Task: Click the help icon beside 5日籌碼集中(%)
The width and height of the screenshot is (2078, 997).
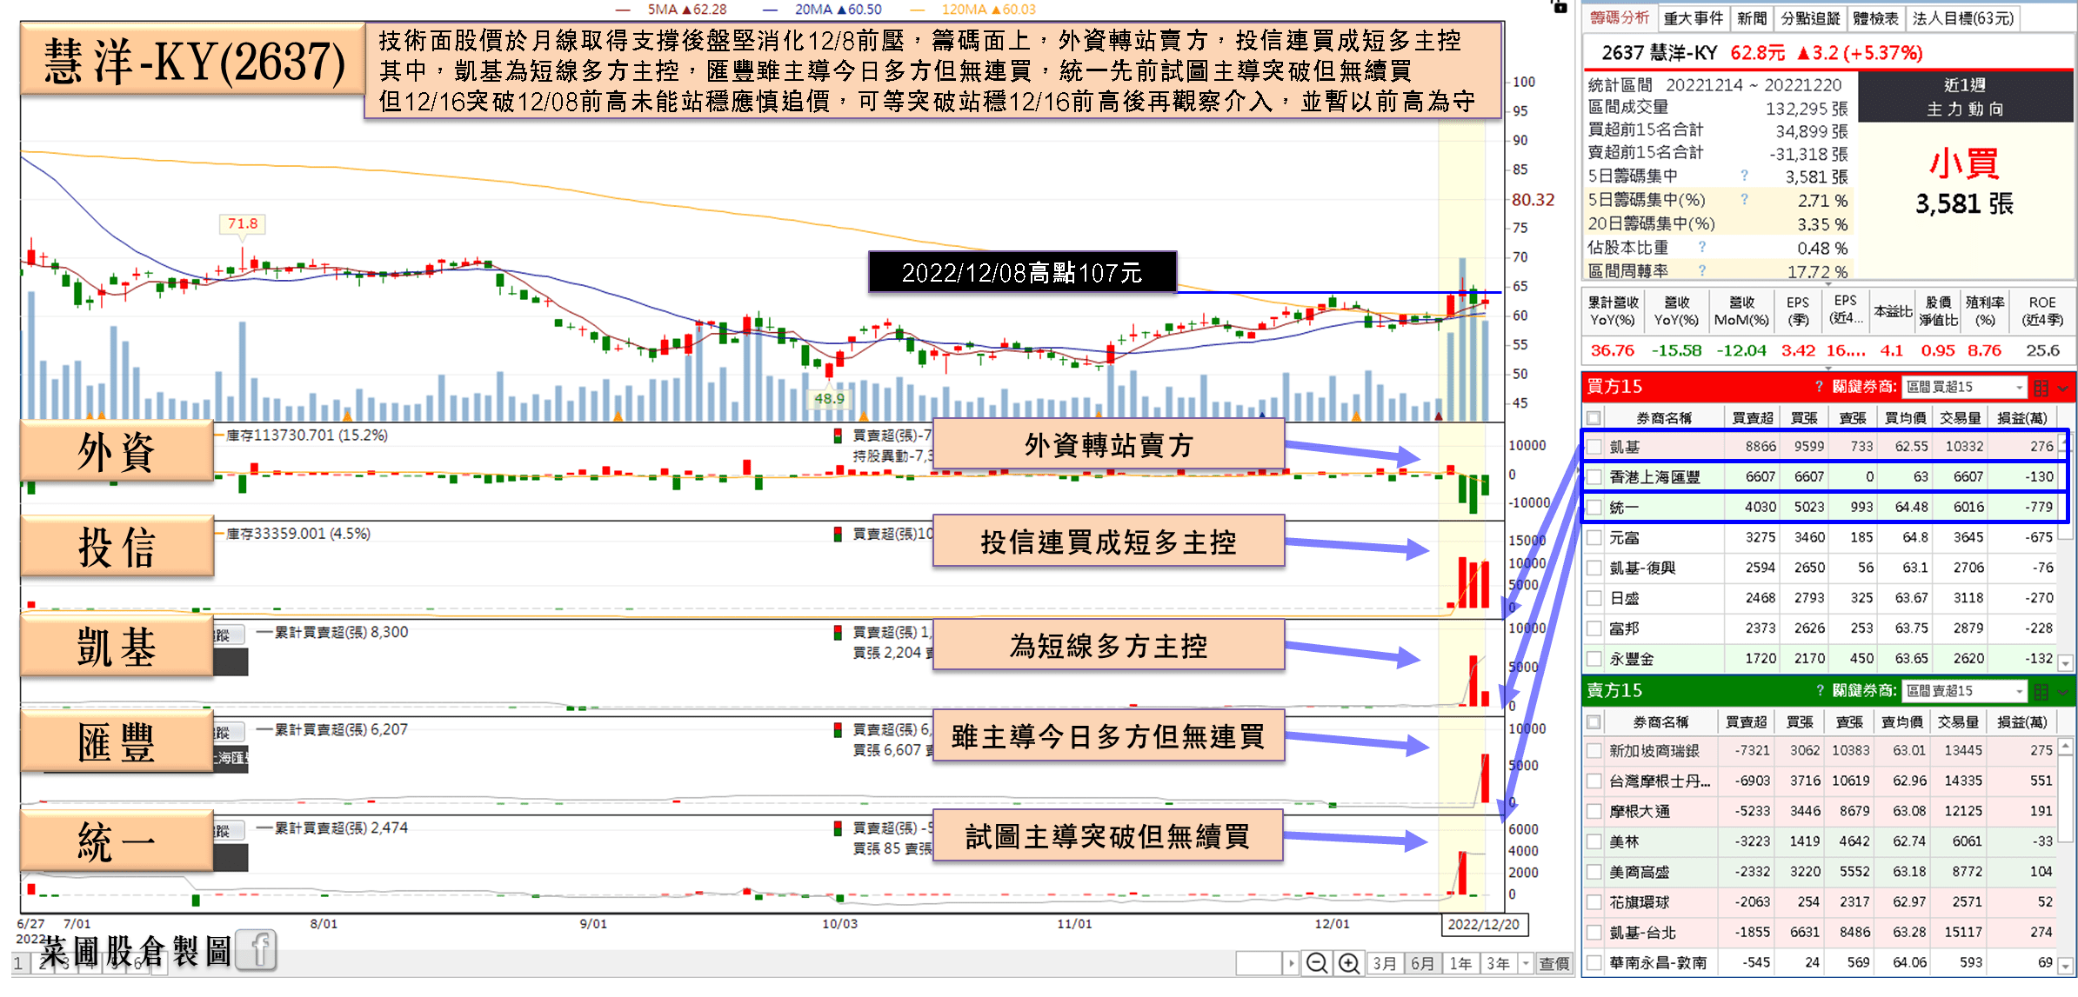Action: pos(1743,199)
